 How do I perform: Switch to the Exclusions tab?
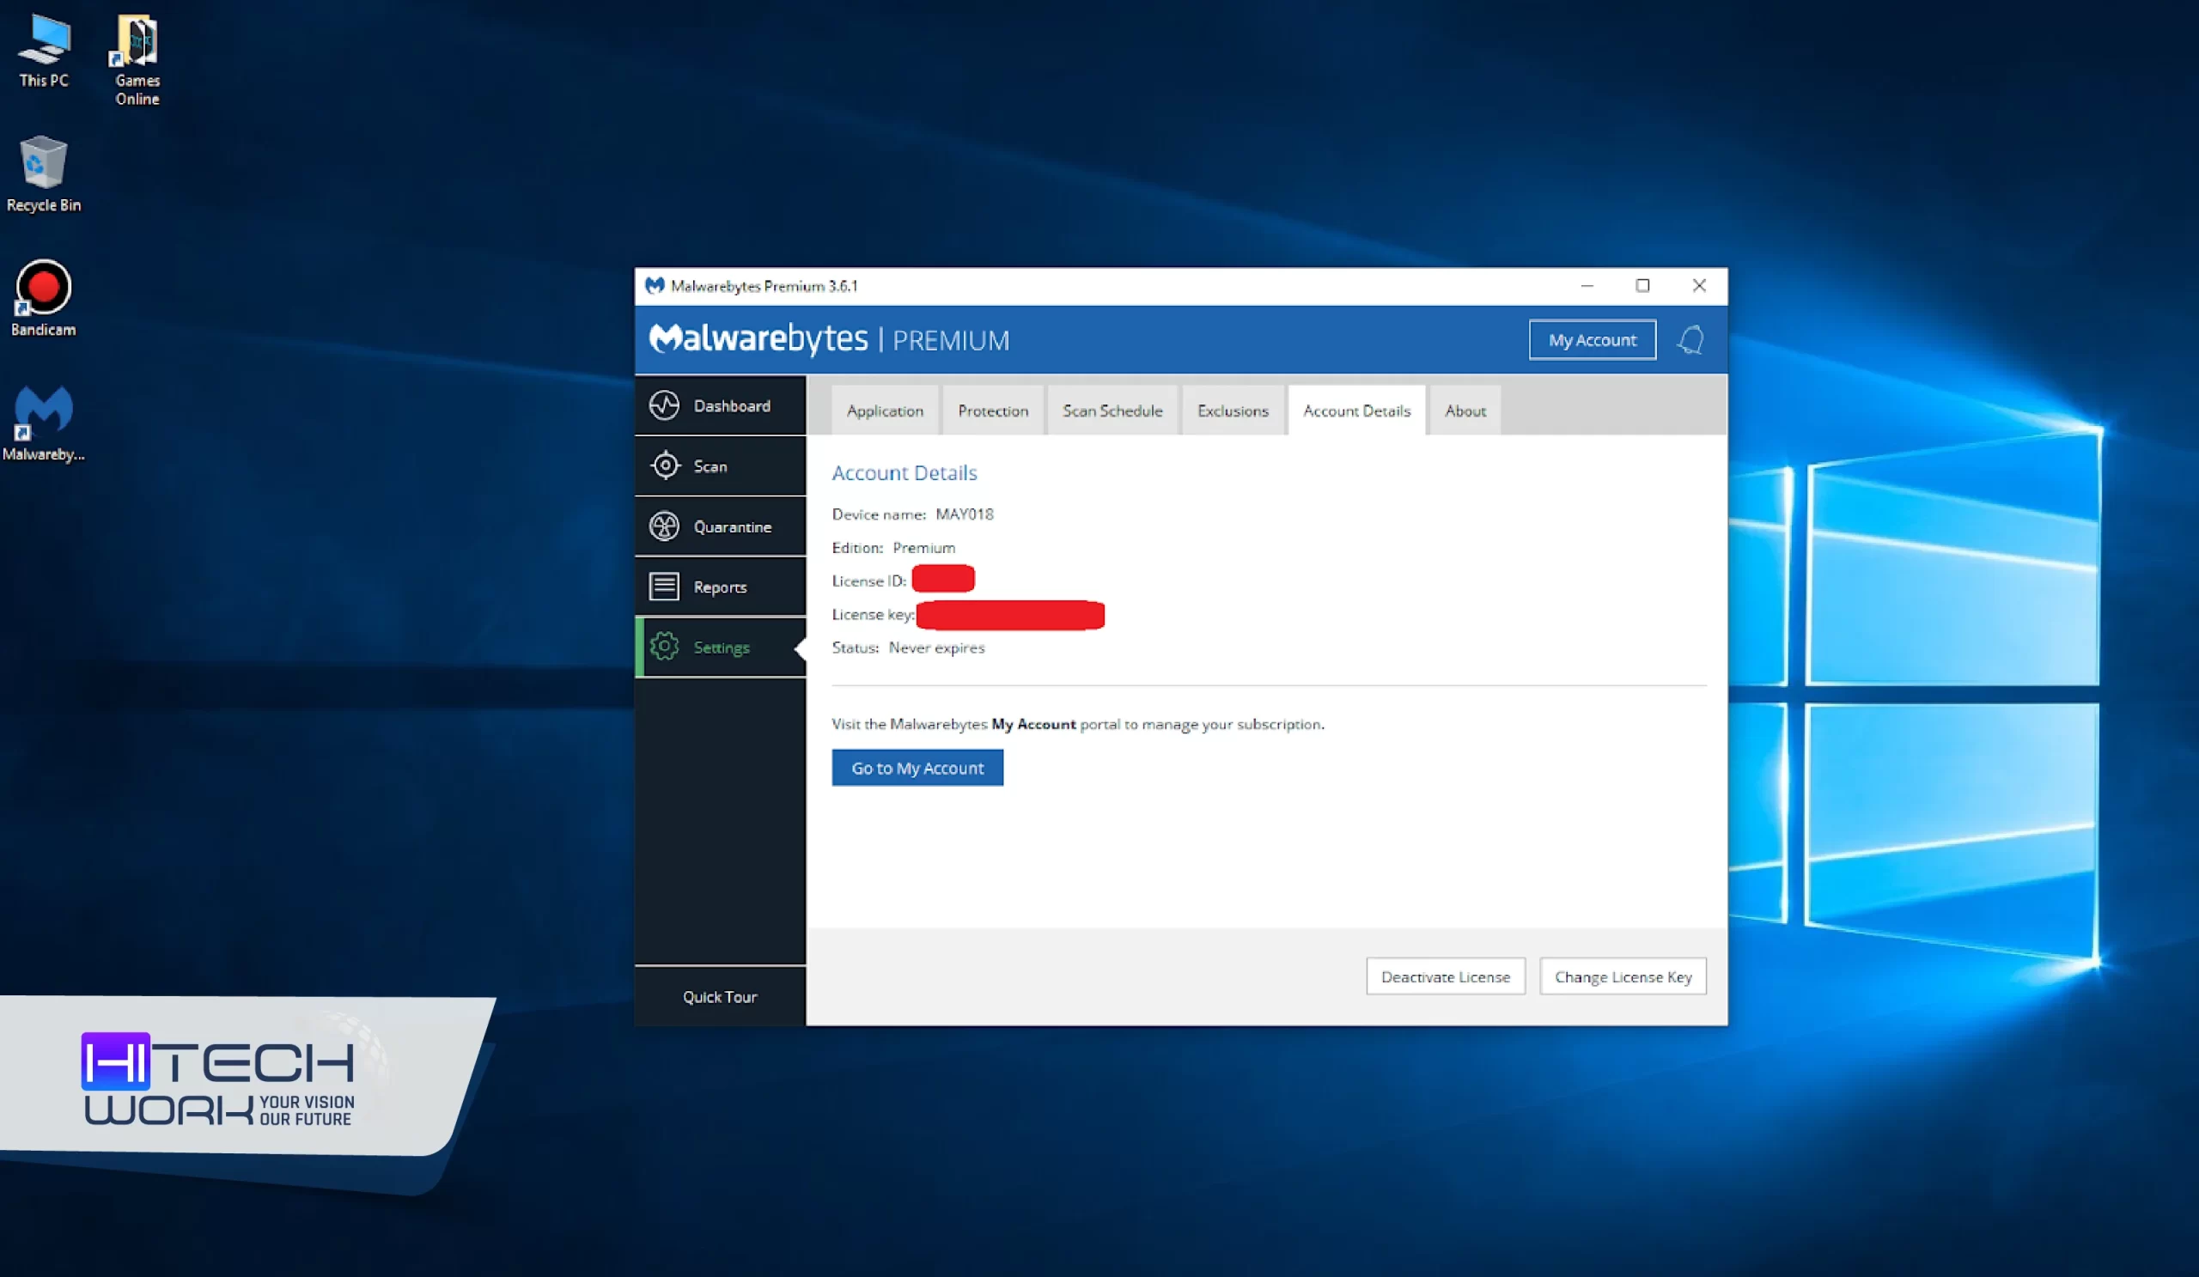(x=1232, y=410)
